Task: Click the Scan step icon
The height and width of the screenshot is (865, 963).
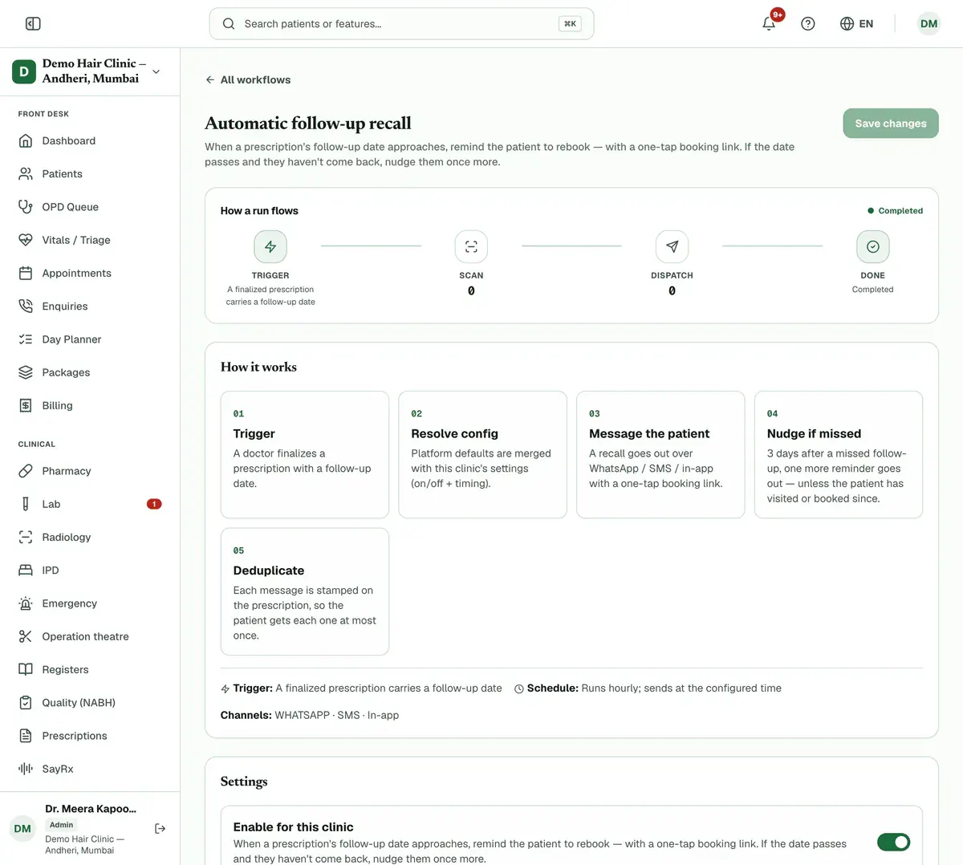Action: pyautogui.click(x=471, y=246)
